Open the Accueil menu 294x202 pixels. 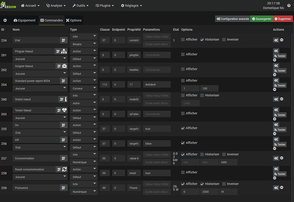[x=30, y=6]
